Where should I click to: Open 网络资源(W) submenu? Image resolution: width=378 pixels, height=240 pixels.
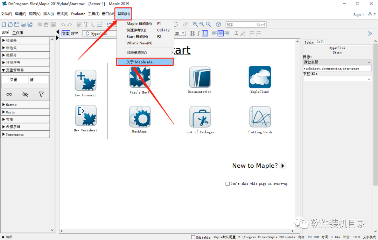(145, 52)
